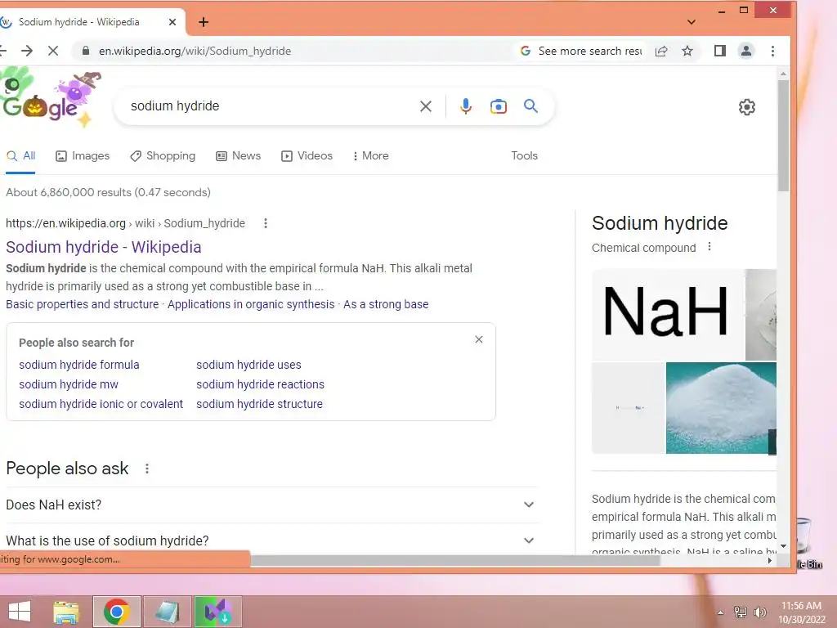
Task: Search for sodium hydride formula
Action: tap(79, 365)
